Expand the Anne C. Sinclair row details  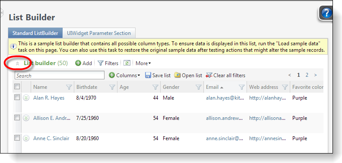point(26,138)
